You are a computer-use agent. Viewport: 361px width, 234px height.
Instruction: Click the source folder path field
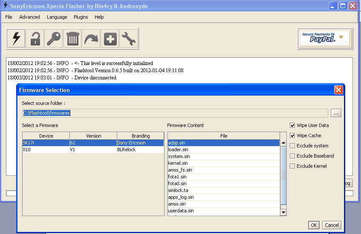pyautogui.click(x=175, y=113)
